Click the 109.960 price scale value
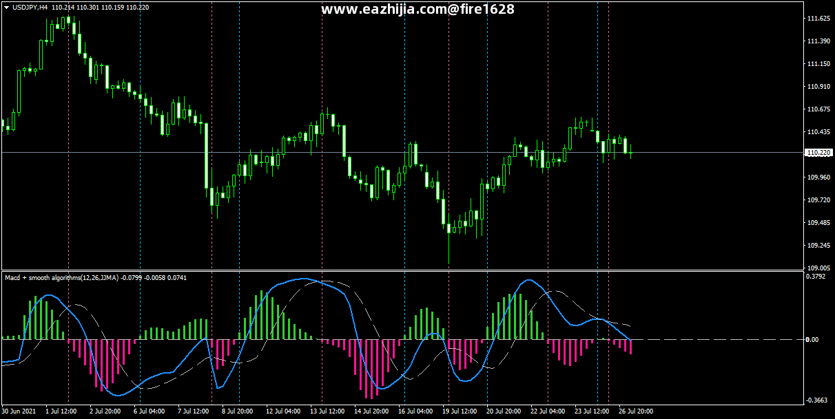Viewport: 835px width, 419px height. (x=817, y=178)
